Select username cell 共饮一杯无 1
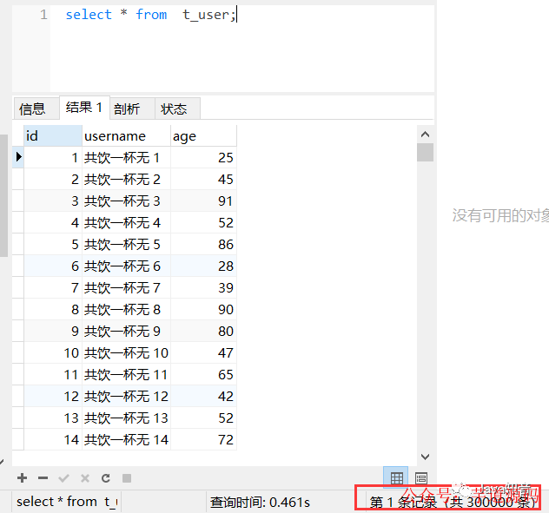549x513 pixels. [x=126, y=157]
